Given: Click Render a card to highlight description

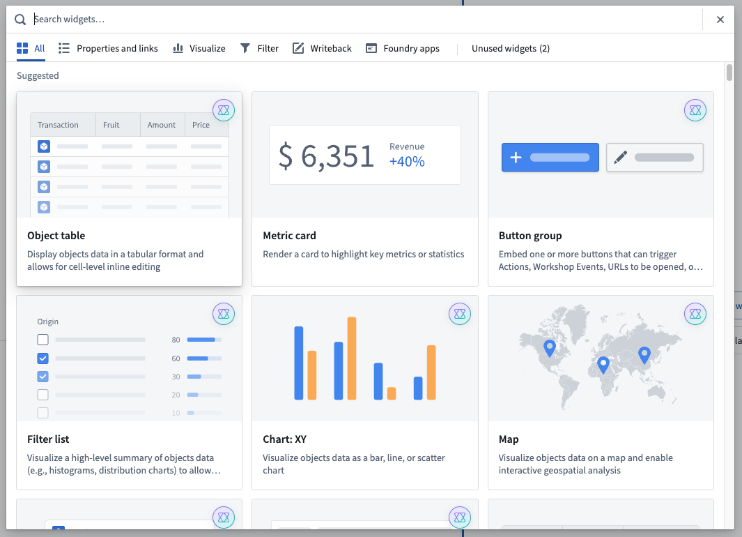Looking at the screenshot, I should (x=364, y=255).
